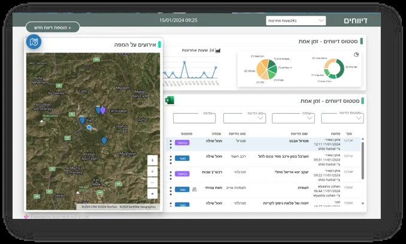This screenshot has height=244, width=406.
Task: Open the three-dot menu for report 1571
Action: pyautogui.click(x=171, y=160)
